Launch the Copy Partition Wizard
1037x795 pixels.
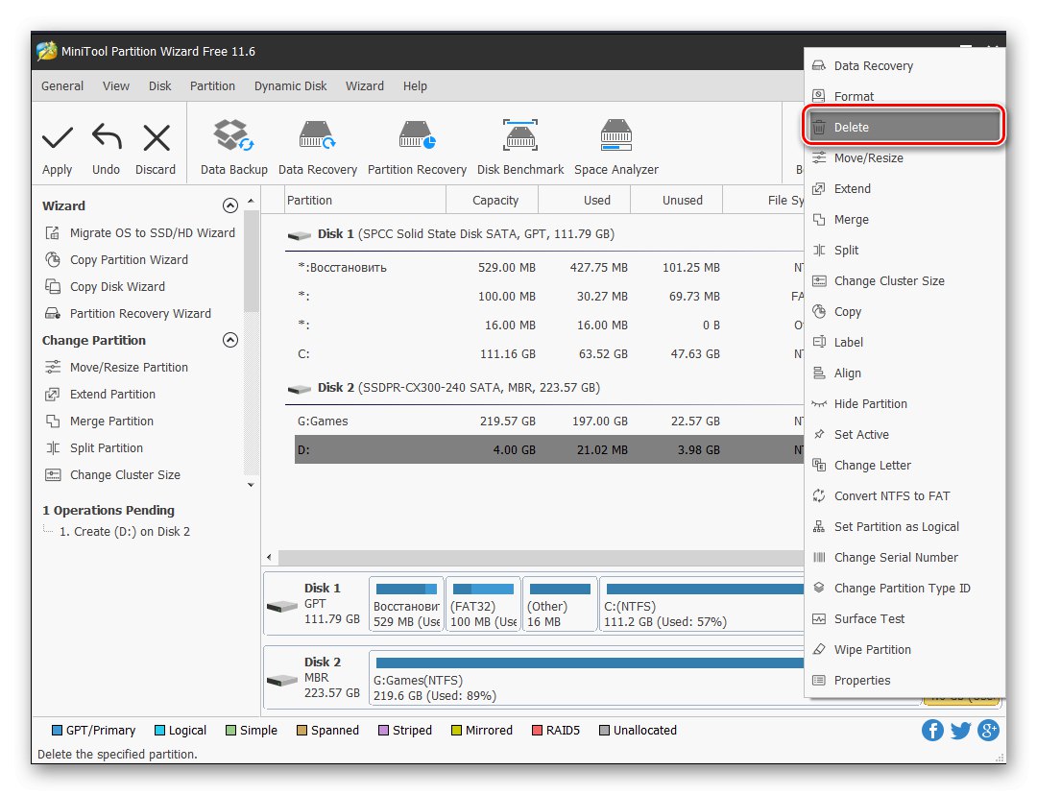point(116,260)
